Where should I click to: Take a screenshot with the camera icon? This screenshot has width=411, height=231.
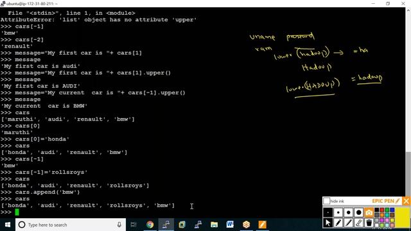point(369,212)
